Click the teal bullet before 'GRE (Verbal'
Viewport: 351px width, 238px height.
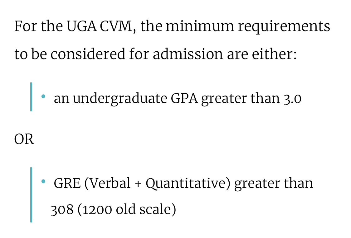pos(43,181)
